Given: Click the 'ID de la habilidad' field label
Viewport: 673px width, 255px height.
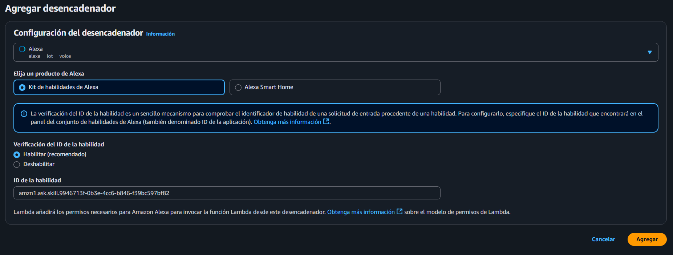Looking at the screenshot, I should [x=37, y=181].
